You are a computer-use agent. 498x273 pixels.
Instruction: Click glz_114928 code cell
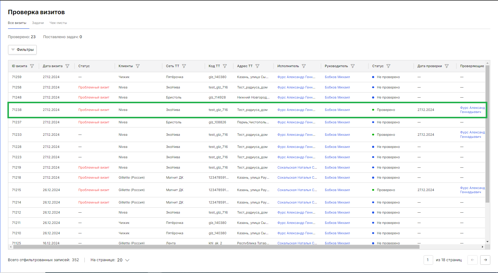coord(217,97)
